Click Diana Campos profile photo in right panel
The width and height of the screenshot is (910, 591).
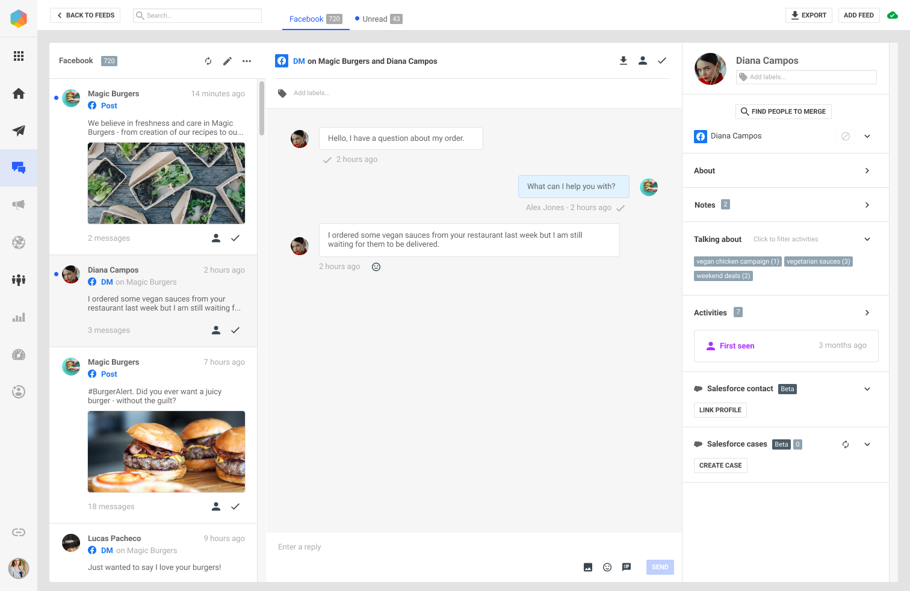point(711,69)
